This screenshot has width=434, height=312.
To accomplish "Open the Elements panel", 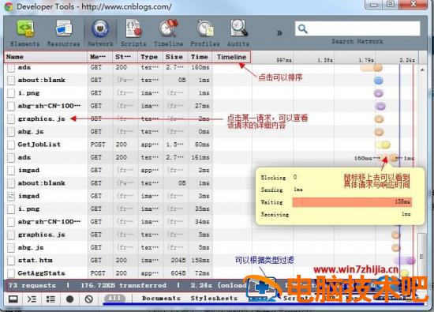I will tap(25, 32).
